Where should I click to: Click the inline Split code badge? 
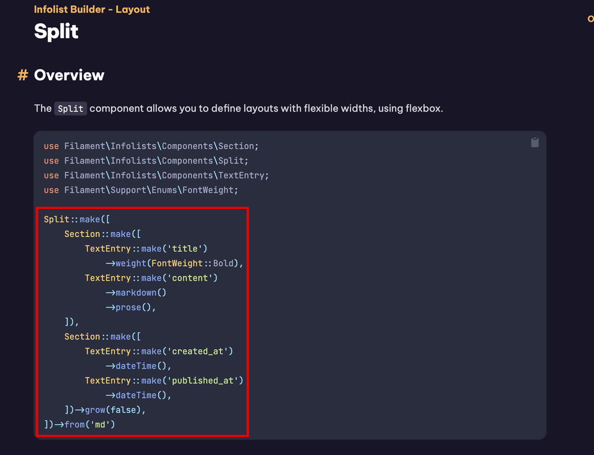coord(71,109)
